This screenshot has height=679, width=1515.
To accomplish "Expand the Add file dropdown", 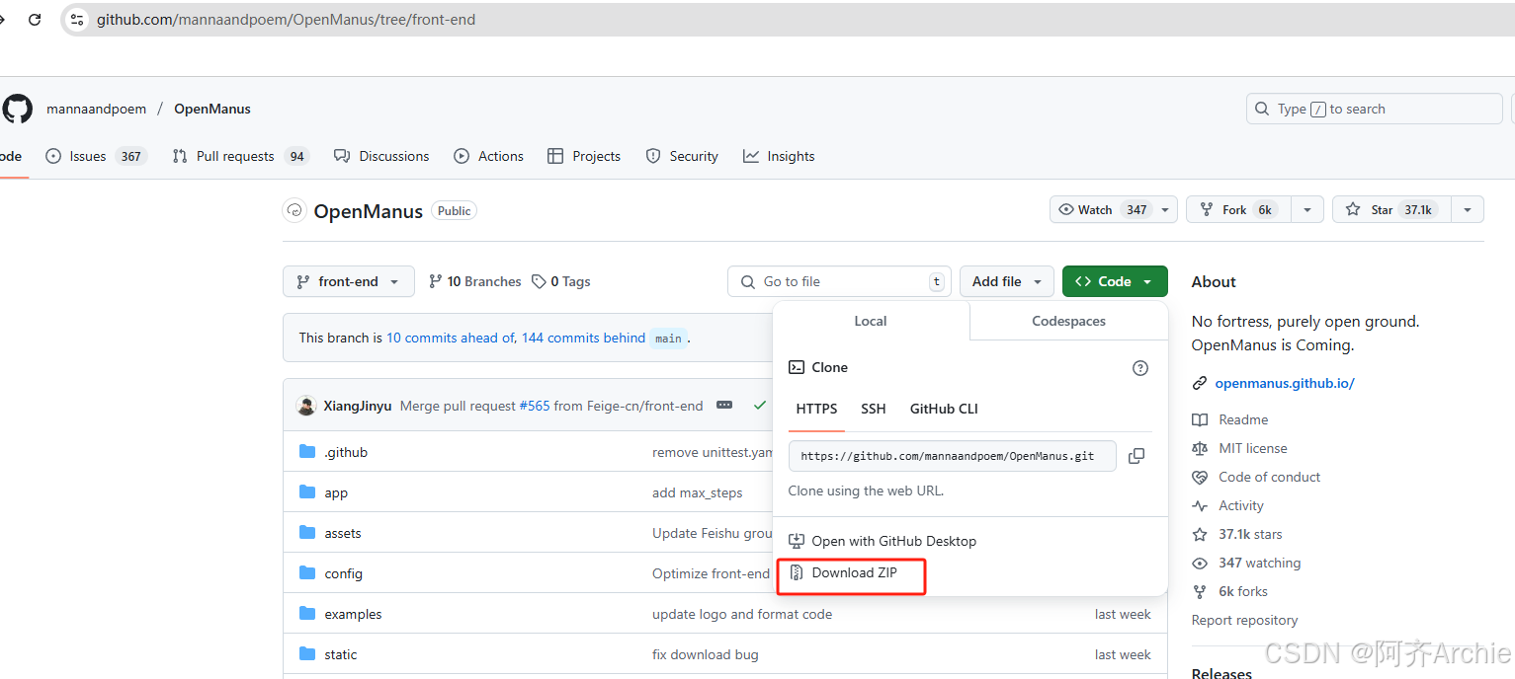I will (x=1007, y=281).
